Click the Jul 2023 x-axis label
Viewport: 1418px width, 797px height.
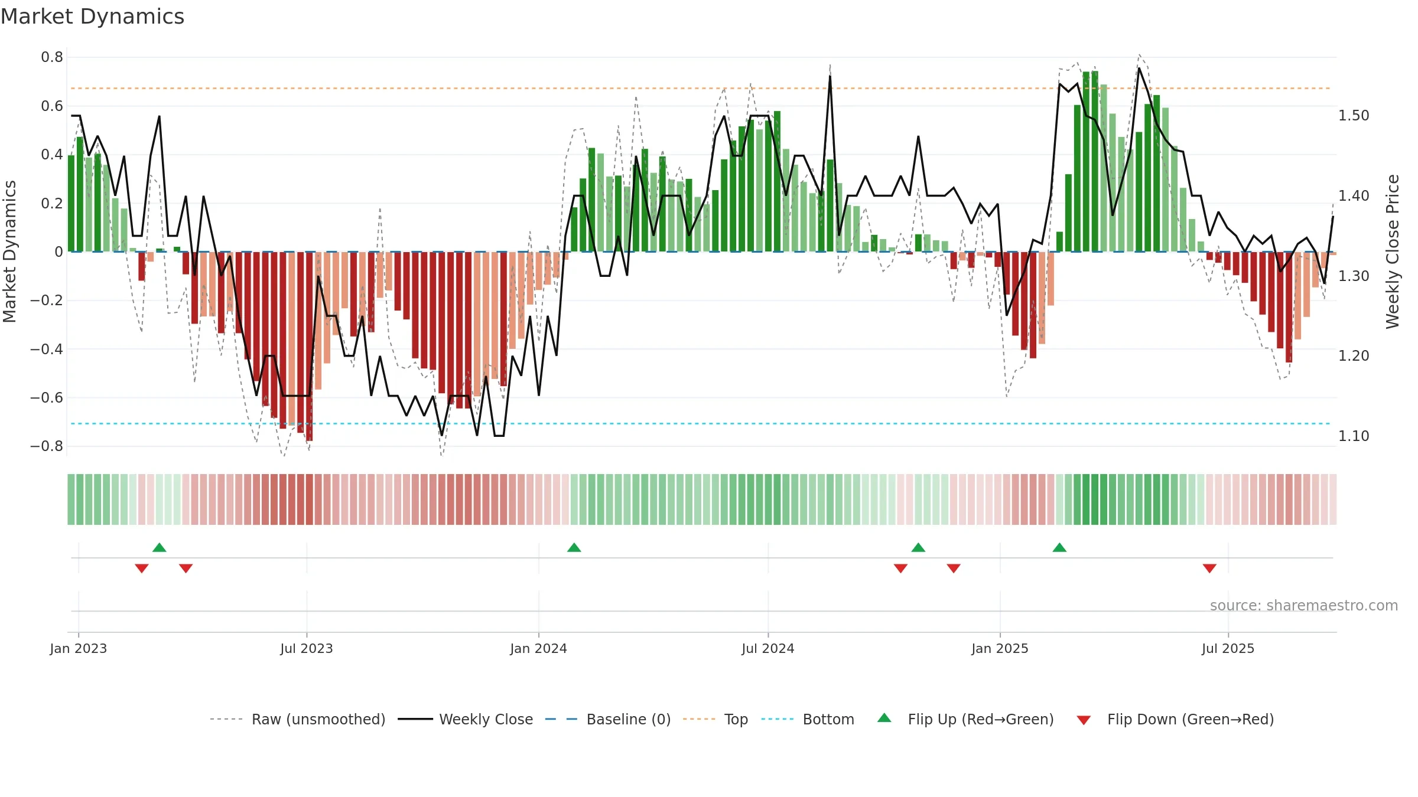[x=307, y=648]
